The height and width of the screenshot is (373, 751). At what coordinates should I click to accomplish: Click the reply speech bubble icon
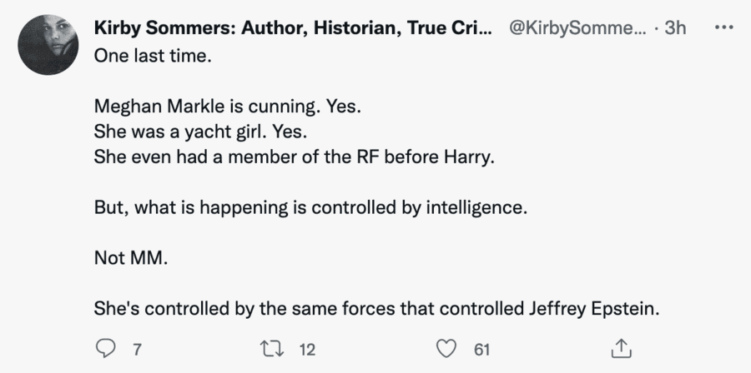(103, 348)
